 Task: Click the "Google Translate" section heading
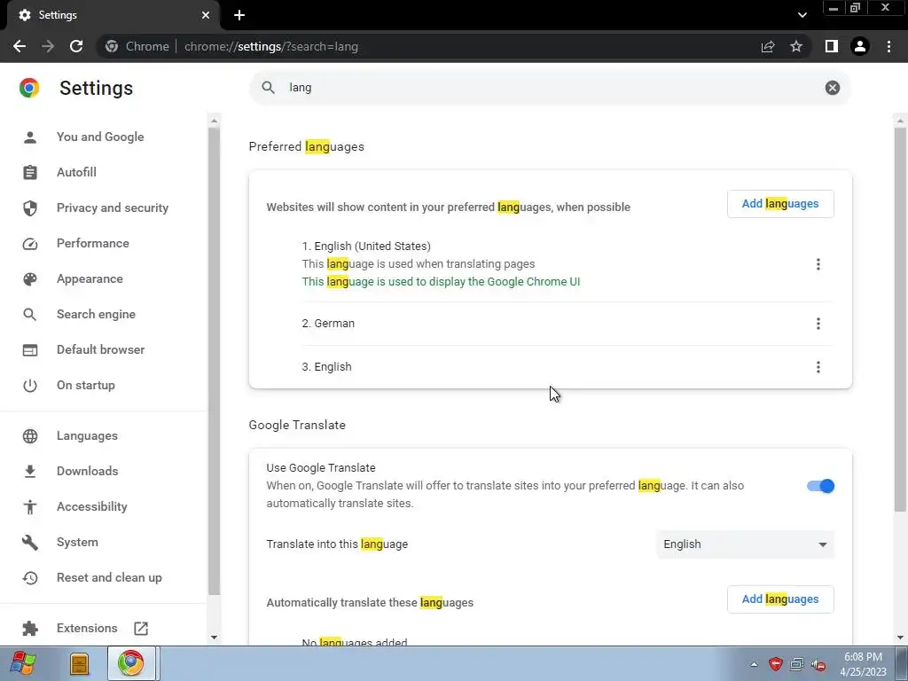click(x=297, y=425)
